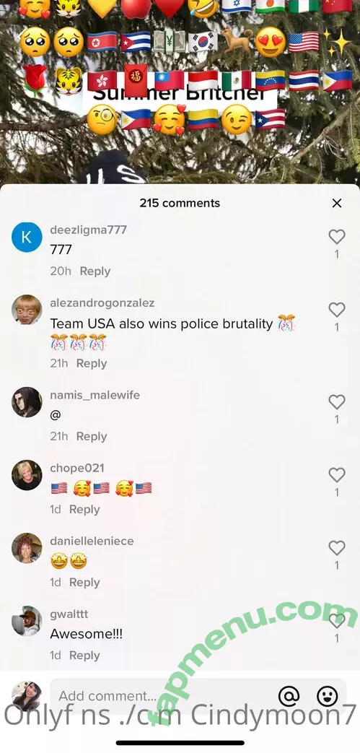Viewport: 360px width, 753px height.
Task: Reply to the police brutality comment
Action: click(x=92, y=364)
